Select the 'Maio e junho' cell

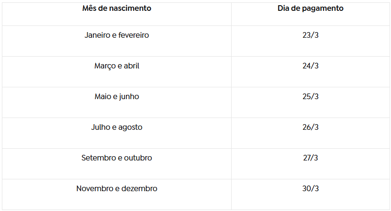tap(116, 97)
